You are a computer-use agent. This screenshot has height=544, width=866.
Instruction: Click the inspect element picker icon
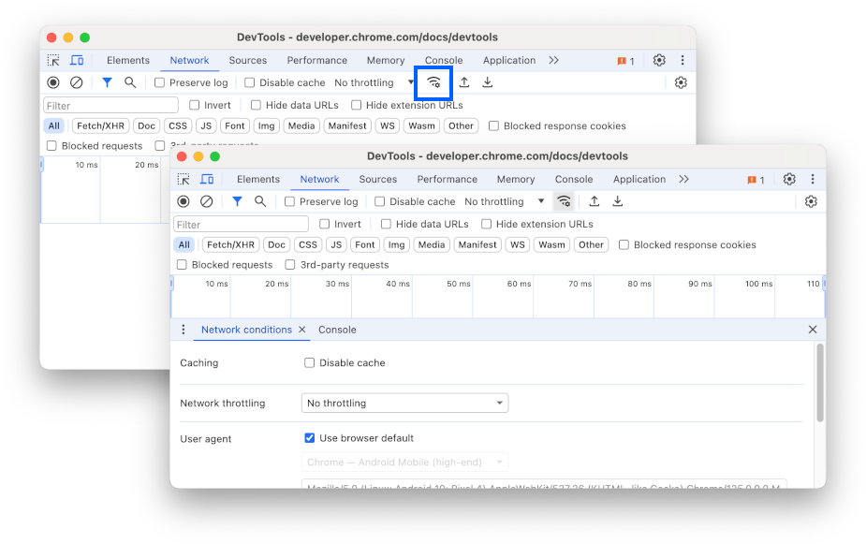183,179
